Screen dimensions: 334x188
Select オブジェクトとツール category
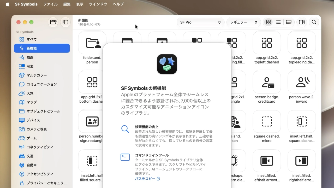42,111
